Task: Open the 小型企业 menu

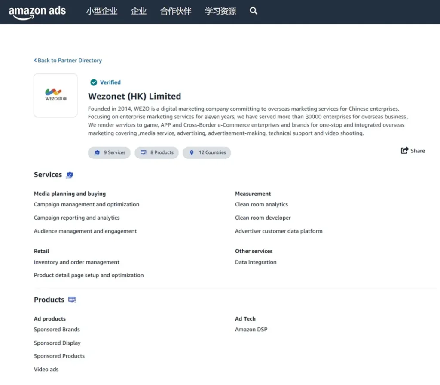Action: pyautogui.click(x=102, y=11)
